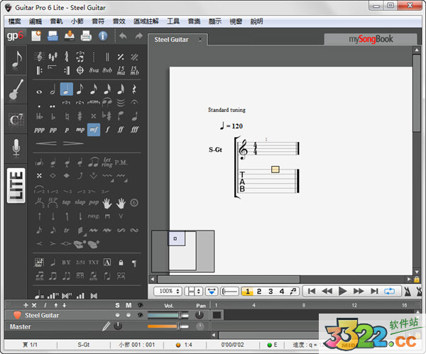
Task: Open the 音轨 menu
Action: point(55,21)
